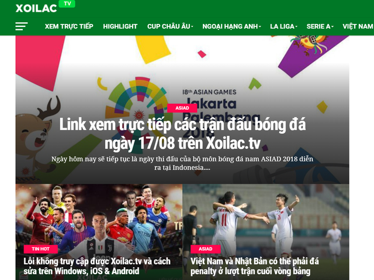This screenshot has width=374, height=280.
Task: Expand the SERIE A dropdown
Action: 320,26
